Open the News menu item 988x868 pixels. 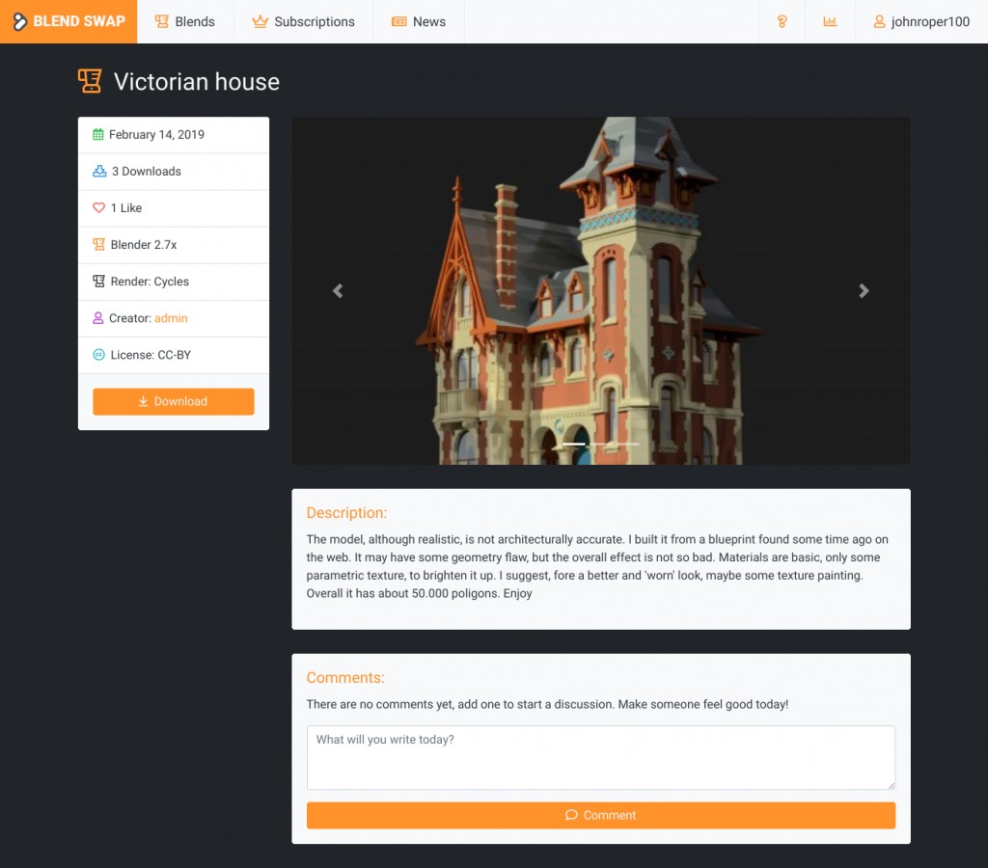(x=419, y=21)
